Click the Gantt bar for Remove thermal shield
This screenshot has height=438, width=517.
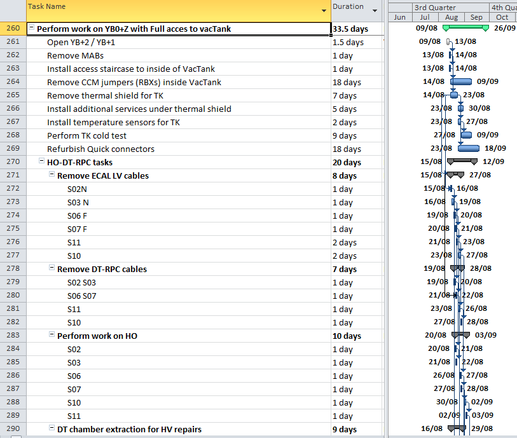click(454, 95)
